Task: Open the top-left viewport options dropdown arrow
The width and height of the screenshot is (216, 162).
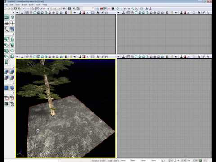Action: 17,13
